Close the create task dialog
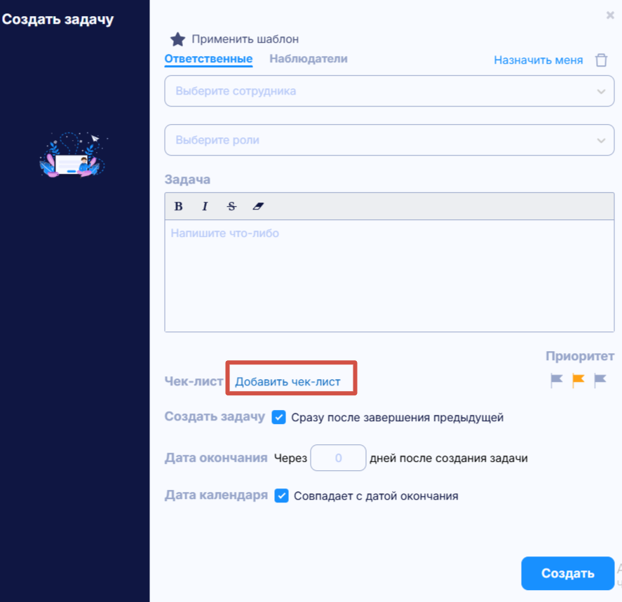This screenshot has height=602, width=622. [x=610, y=15]
